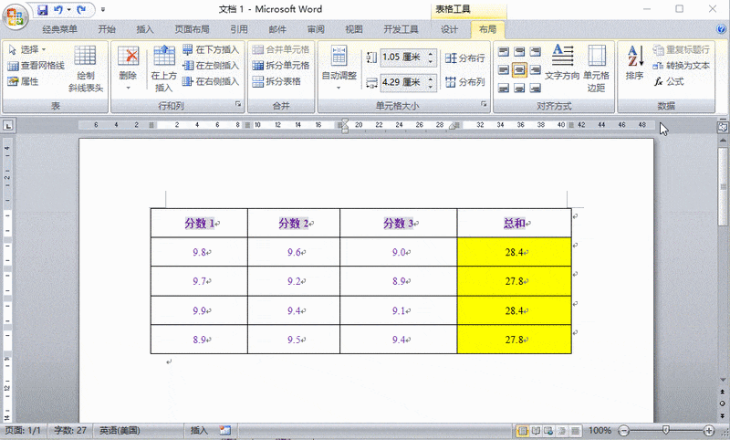Viewport: 730px width, 440px height.
Task: Click 分布行 distribute rows button
Action: (465, 58)
